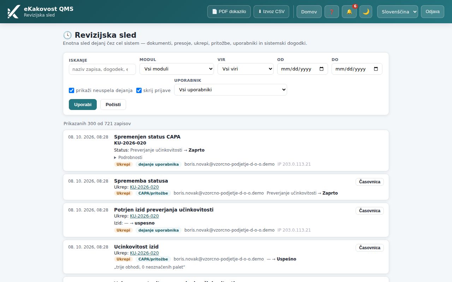Open KU-2026-020 link in Ucinkovitost izid entry
This screenshot has height=282, width=452.
coord(144,253)
